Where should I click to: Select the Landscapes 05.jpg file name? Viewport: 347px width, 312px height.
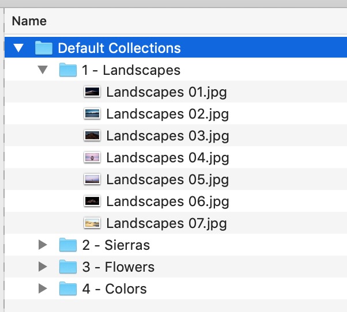click(167, 180)
